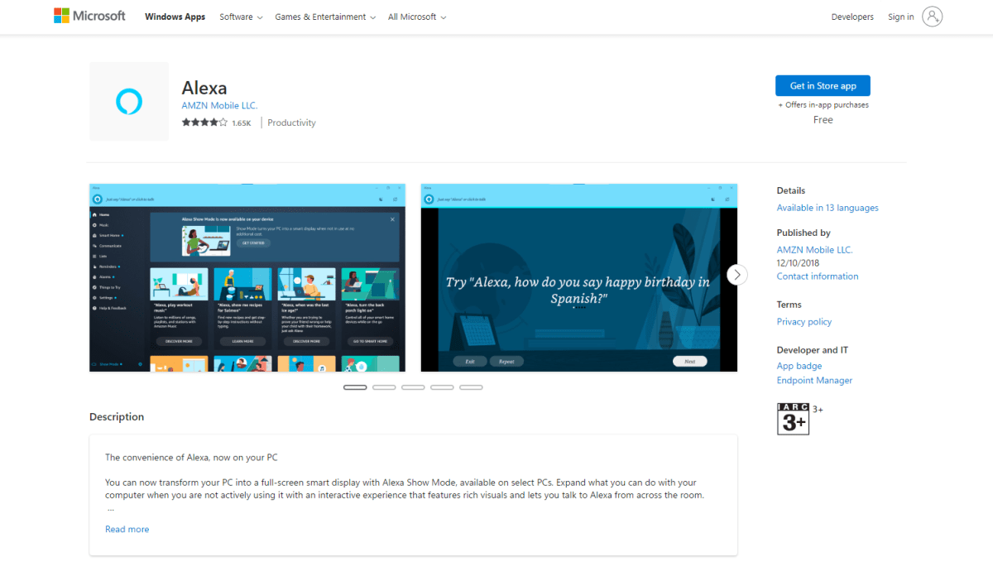The height and width of the screenshot is (562, 993).
Task: Click the Microsoft logo
Action: (x=89, y=16)
